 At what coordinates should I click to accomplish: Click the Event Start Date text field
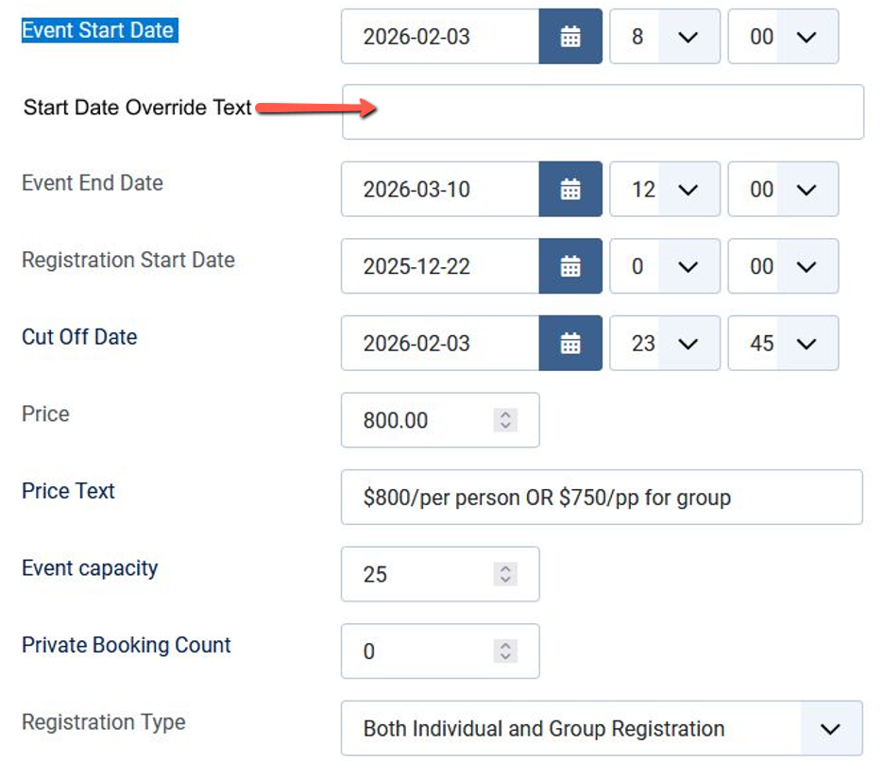440,37
